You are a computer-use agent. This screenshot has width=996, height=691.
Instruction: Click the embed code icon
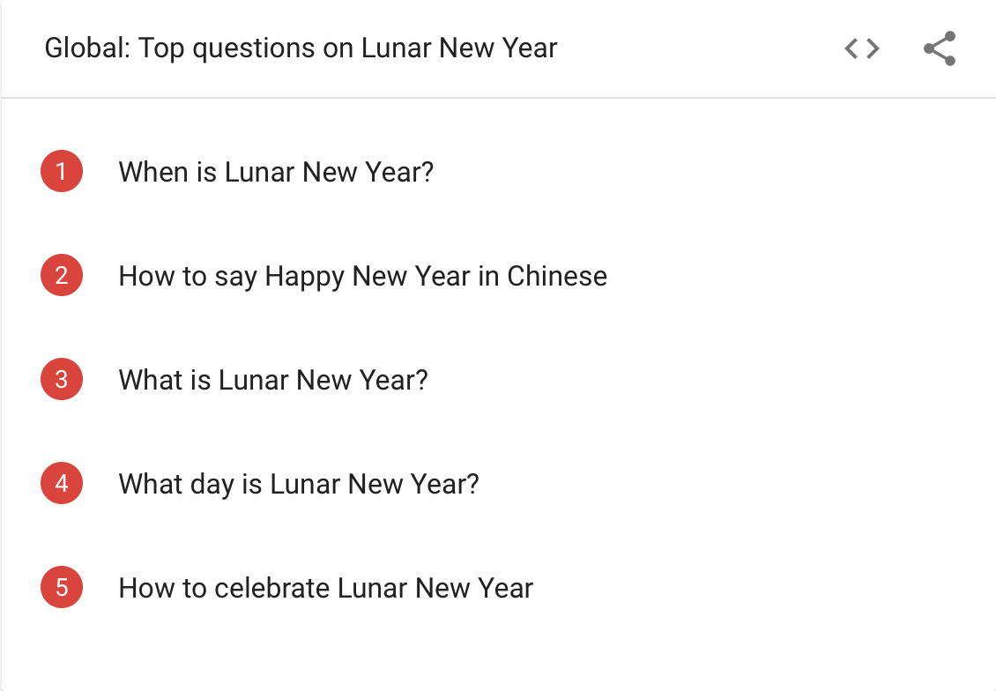pos(861,48)
